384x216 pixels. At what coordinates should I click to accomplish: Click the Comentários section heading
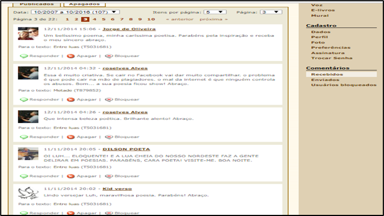[328, 68]
